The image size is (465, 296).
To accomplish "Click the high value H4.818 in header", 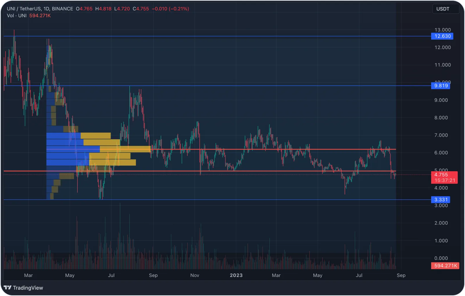I will 103,9.
